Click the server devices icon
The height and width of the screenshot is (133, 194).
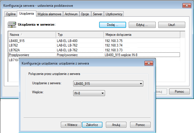click(12, 25)
